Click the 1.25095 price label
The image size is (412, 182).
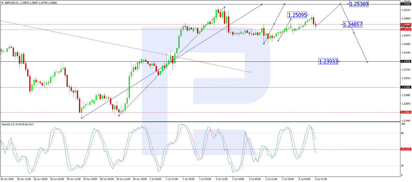pyautogui.click(x=297, y=15)
